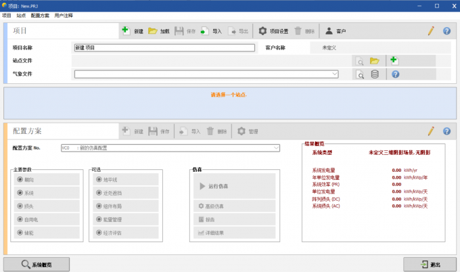Click the 删除 trash icon in 配置方案 toolbar

[x=210, y=131]
